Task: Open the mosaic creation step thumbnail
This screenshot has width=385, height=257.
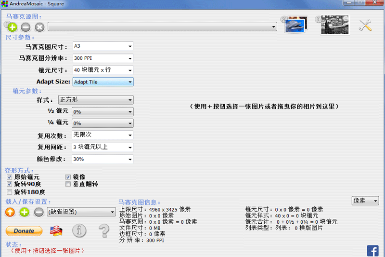Action: click(335, 25)
